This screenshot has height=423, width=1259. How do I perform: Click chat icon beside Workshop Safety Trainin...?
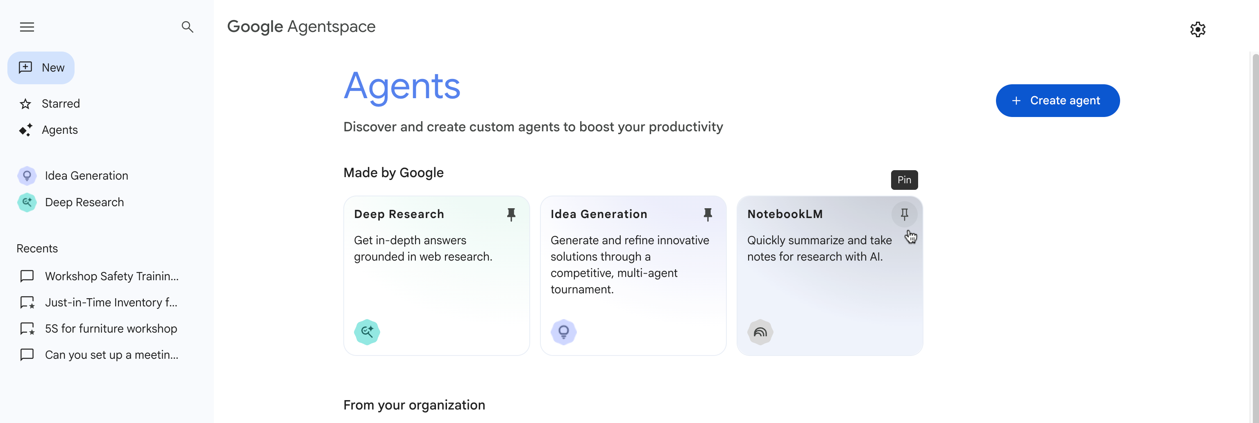pyautogui.click(x=27, y=276)
